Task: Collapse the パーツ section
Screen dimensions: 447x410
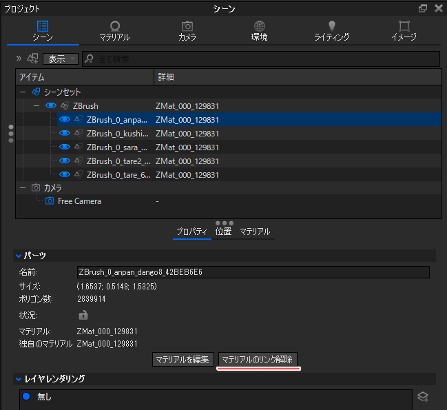Action: pyautogui.click(x=19, y=256)
